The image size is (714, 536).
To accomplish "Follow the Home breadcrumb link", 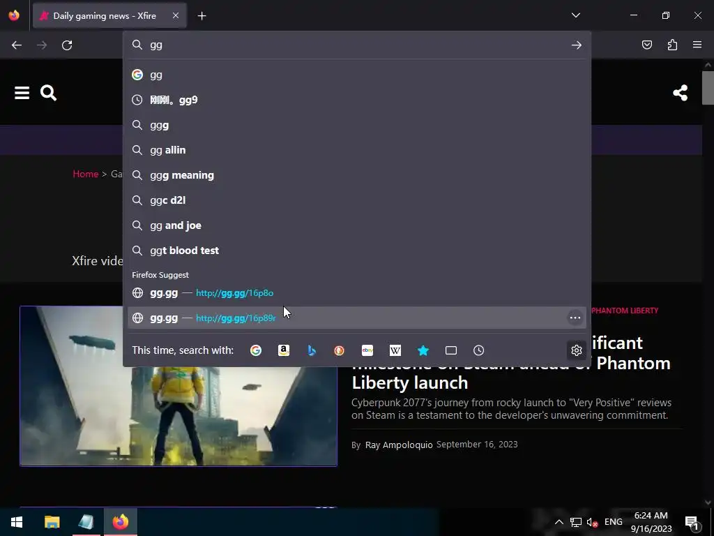I will (86, 174).
